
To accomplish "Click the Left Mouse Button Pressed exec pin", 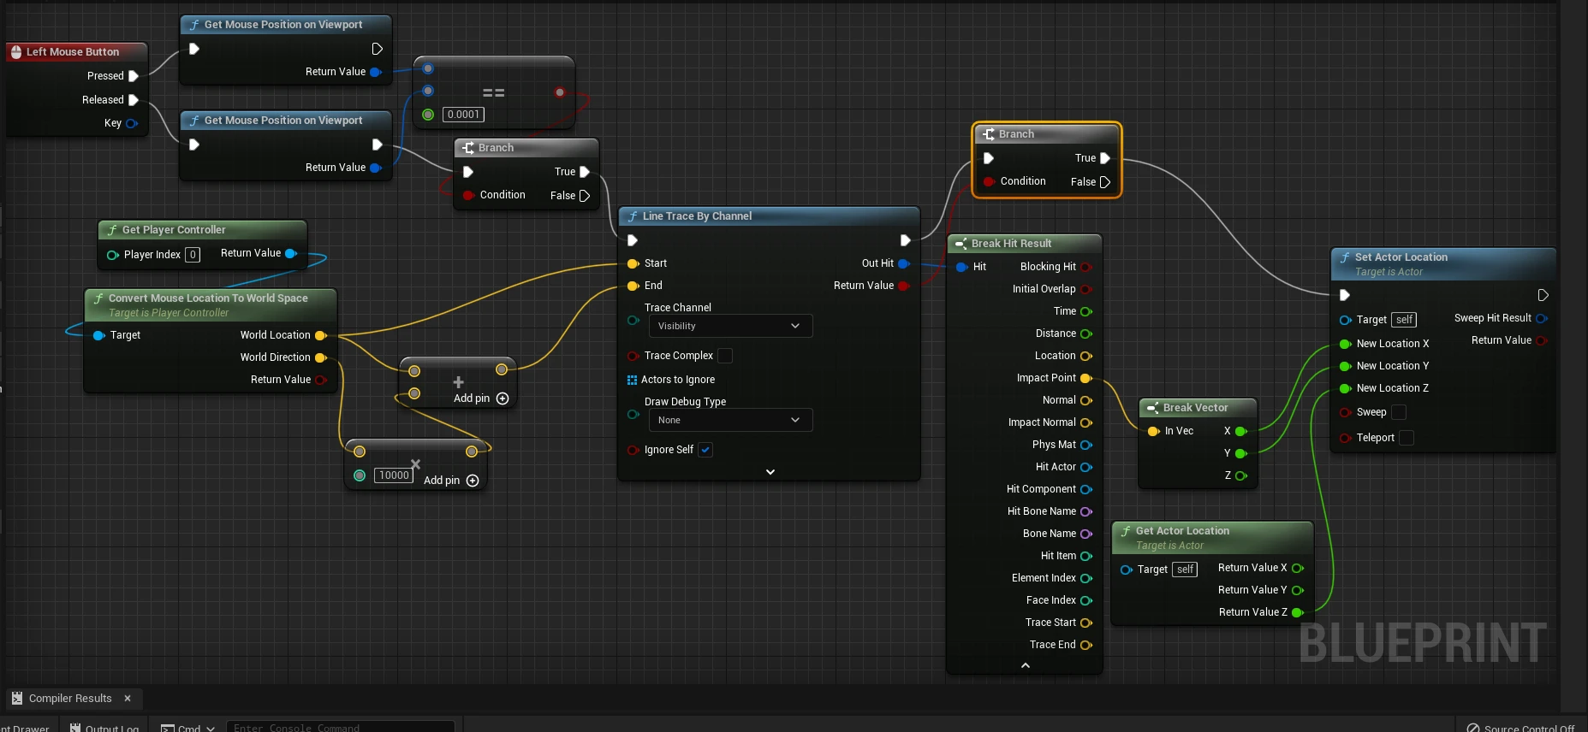I will (x=134, y=76).
